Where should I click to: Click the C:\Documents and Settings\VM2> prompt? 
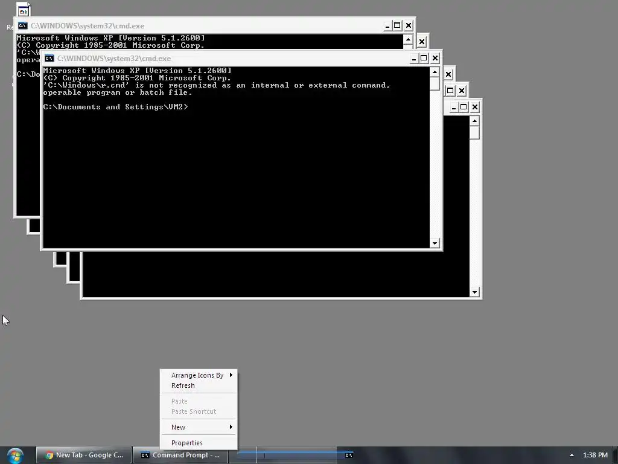click(x=115, y=107)
